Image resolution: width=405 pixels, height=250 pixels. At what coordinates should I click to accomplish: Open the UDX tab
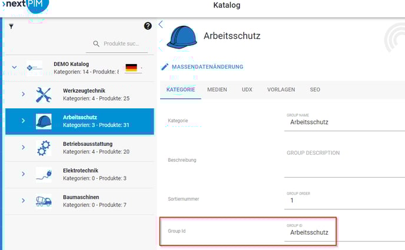click(247, 89)
